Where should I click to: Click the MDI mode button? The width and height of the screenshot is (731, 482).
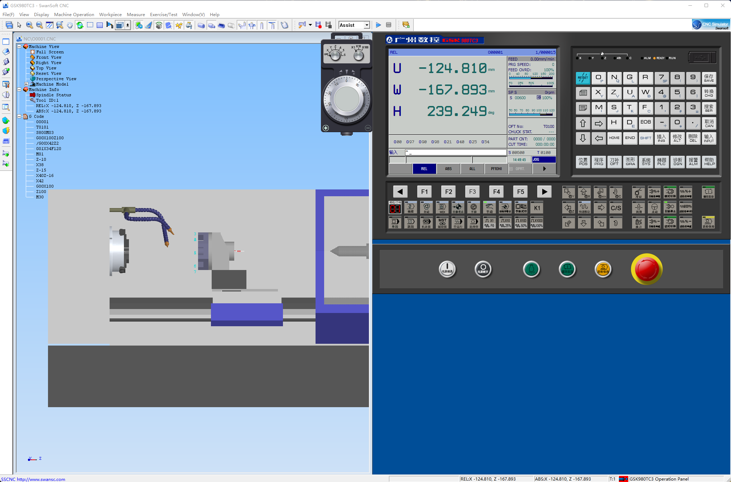(442, 207)
